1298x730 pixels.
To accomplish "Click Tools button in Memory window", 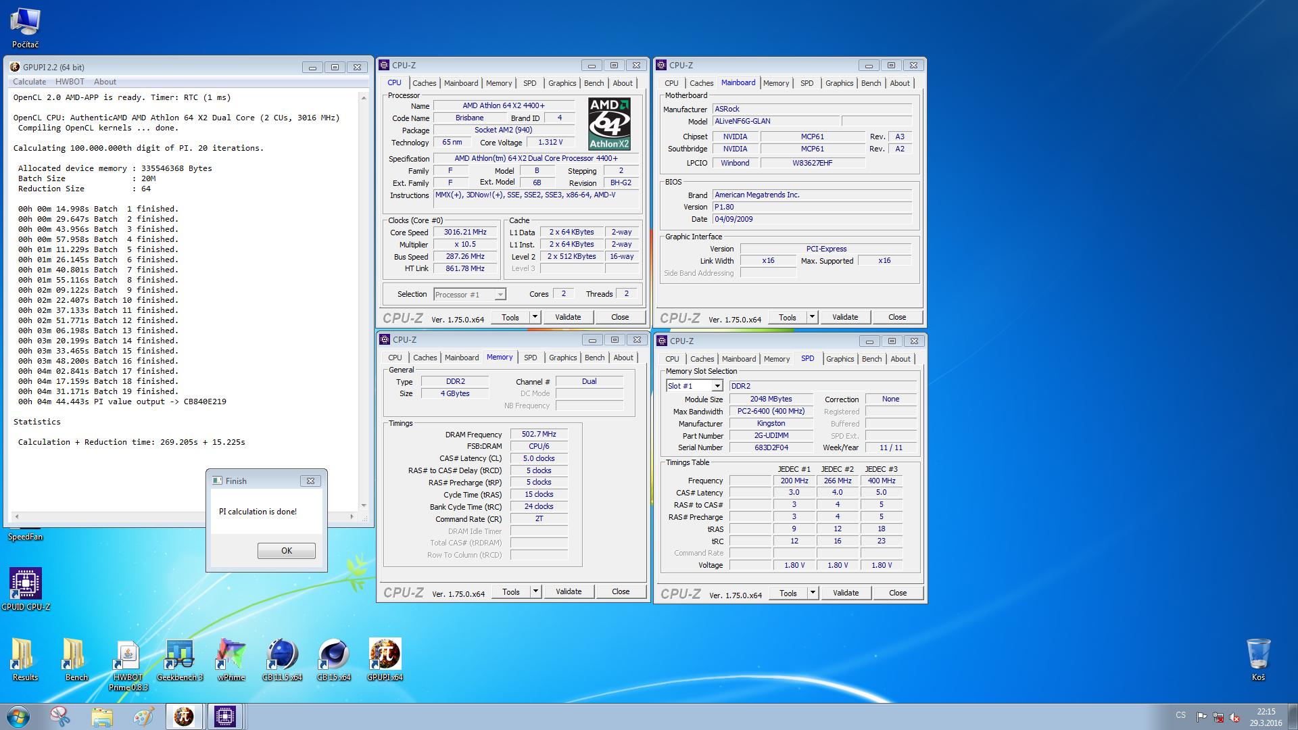I will point(511,591).
